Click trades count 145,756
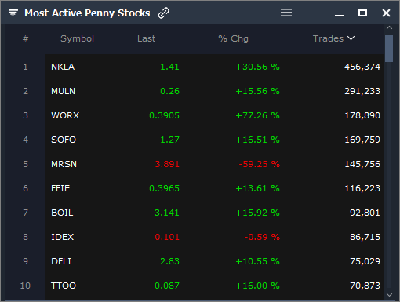This screenshot has width=400, height=302. (x=362, y=164)
